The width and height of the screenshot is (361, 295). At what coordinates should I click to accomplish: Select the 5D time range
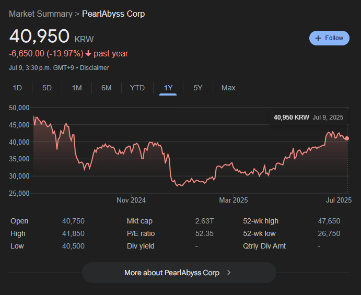47,88
